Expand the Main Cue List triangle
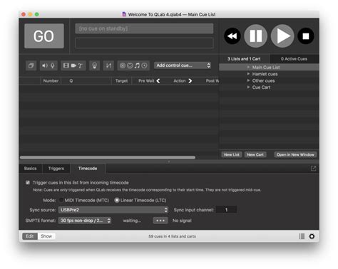Viewport: 338px width, 269px height. tap(248, 68)
